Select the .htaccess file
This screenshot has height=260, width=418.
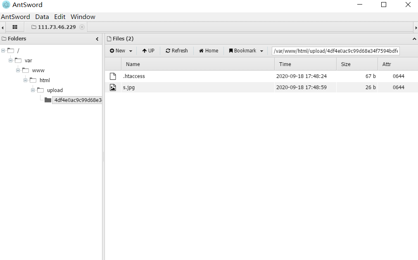click(x=261, y=76)
